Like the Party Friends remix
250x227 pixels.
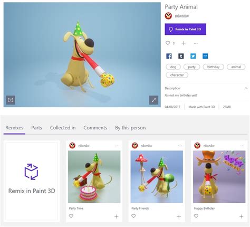pos(133,216)
